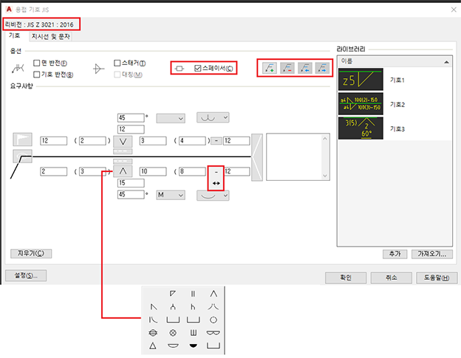Click the upper angle field 45 above 12

point(131,118)
